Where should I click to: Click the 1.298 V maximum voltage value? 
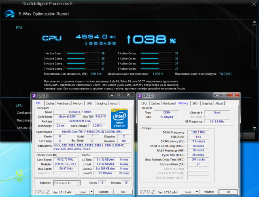point(158,74)
